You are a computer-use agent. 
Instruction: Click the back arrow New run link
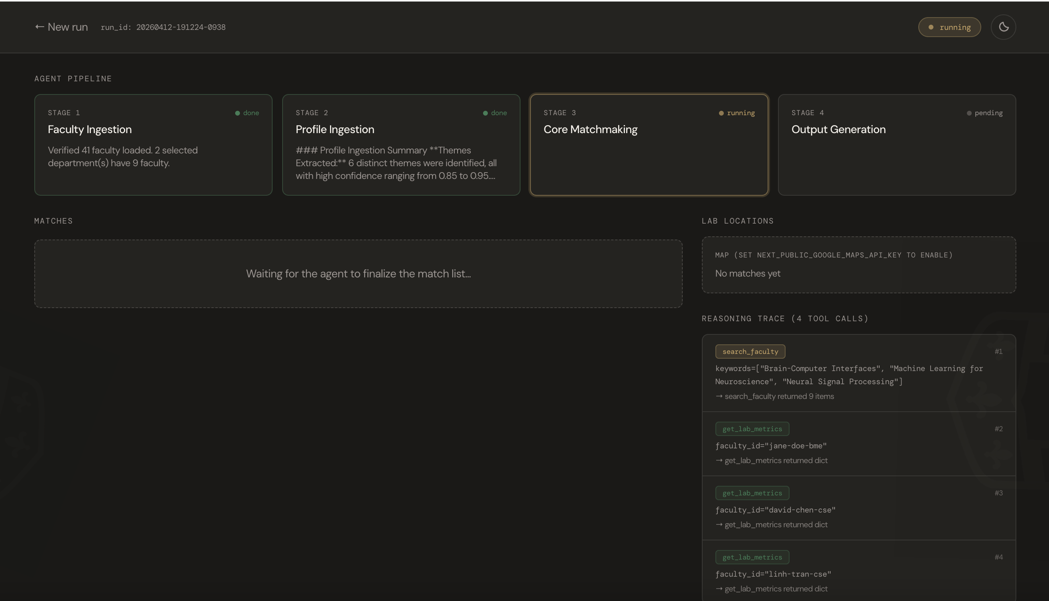pos(61,27)
